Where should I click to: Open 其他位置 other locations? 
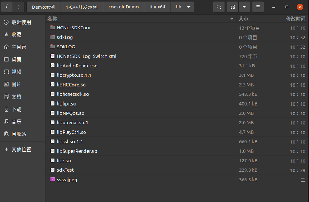pyautogui.click(x=22, y=149)
